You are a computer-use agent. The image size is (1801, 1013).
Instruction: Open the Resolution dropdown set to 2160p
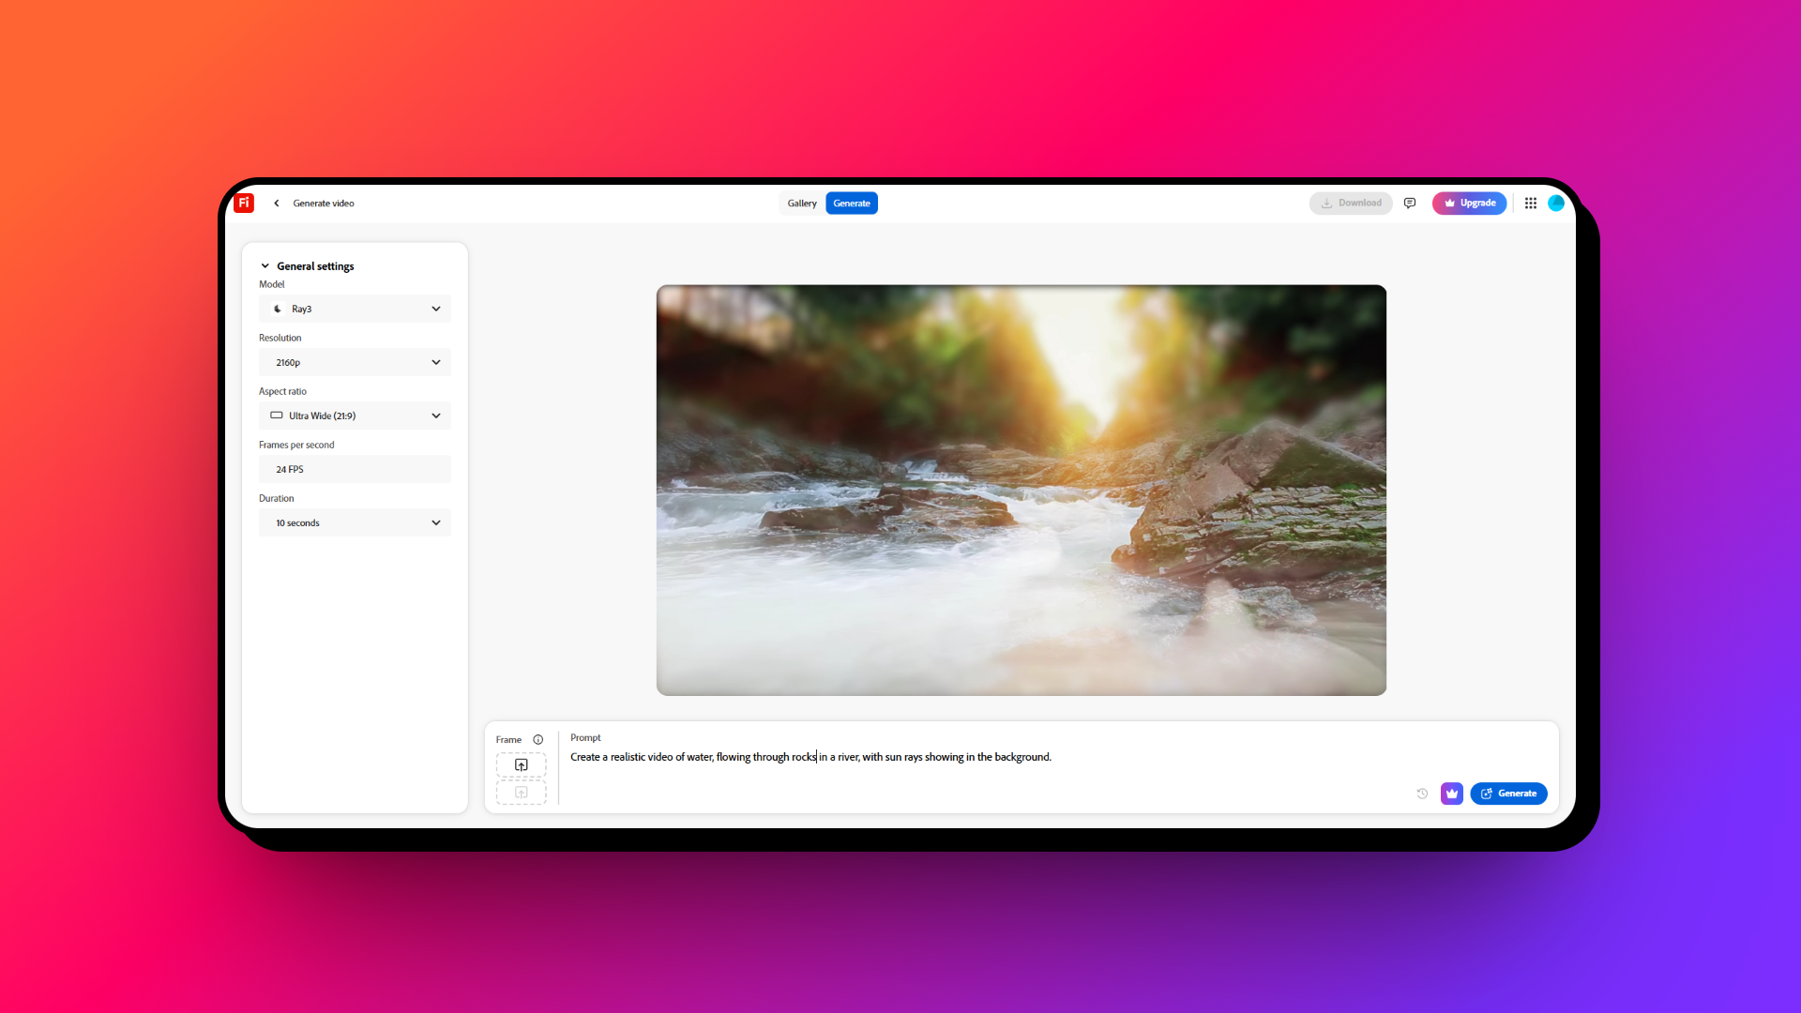(x=355, y=362)
